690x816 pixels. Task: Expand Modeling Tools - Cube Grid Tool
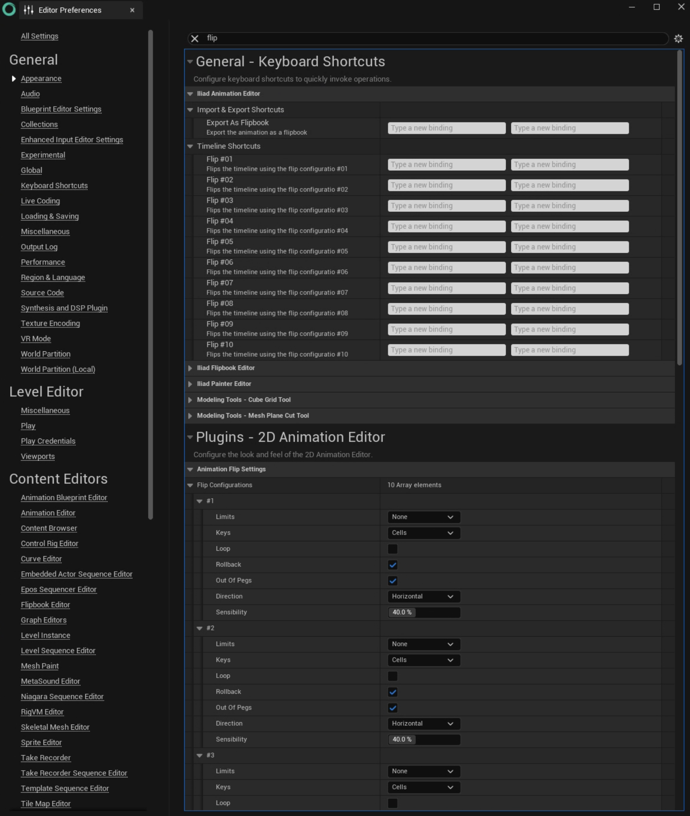(190, 400)
